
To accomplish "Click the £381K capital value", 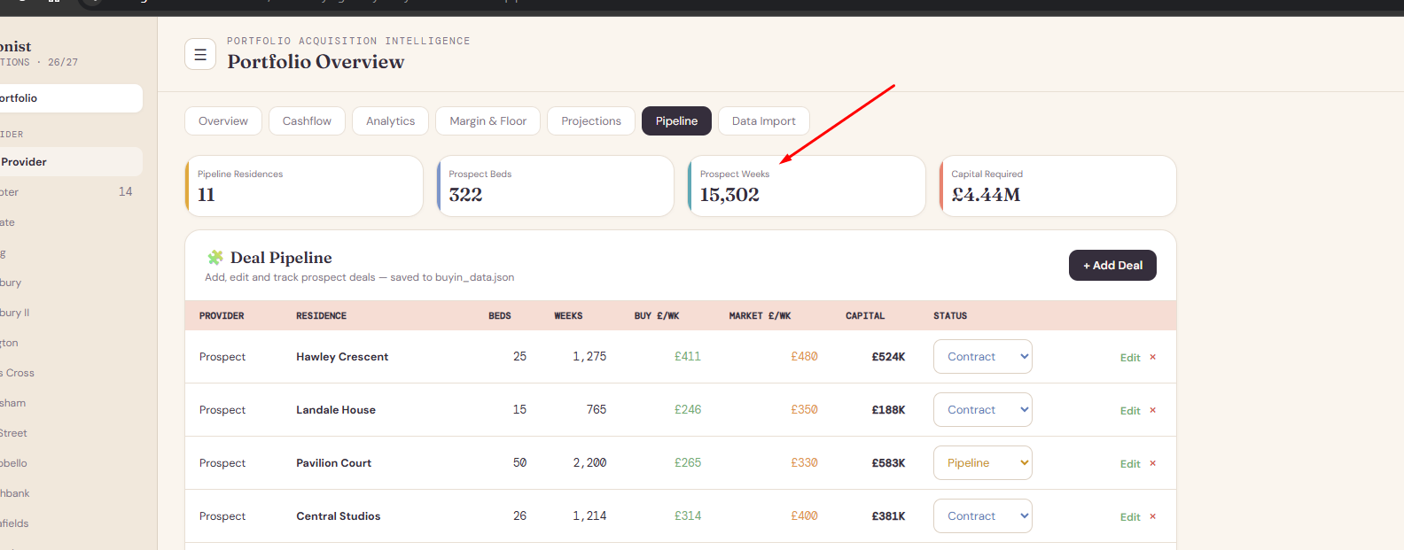I will coord(888,516).
